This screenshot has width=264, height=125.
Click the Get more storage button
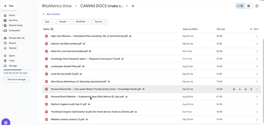pos(16,79)
